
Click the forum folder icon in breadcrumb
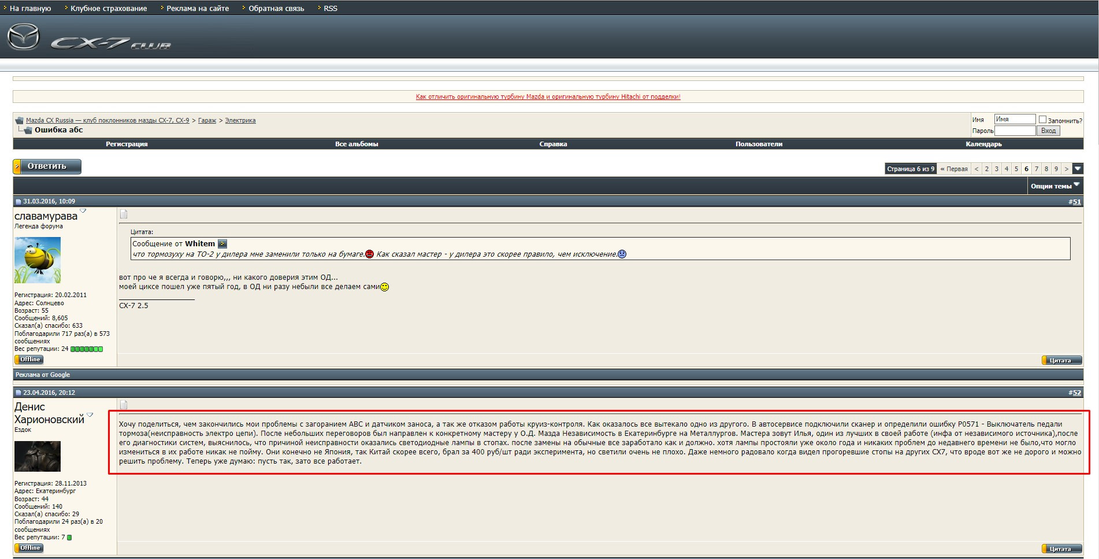(19, 121)
